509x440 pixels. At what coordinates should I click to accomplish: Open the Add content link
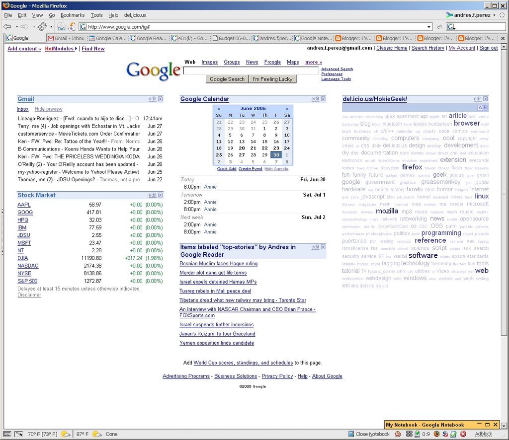pyautogui.click(x=24, y=49)
